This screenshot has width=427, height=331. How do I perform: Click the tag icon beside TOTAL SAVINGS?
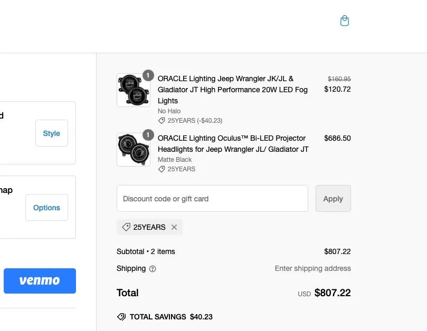121,317
